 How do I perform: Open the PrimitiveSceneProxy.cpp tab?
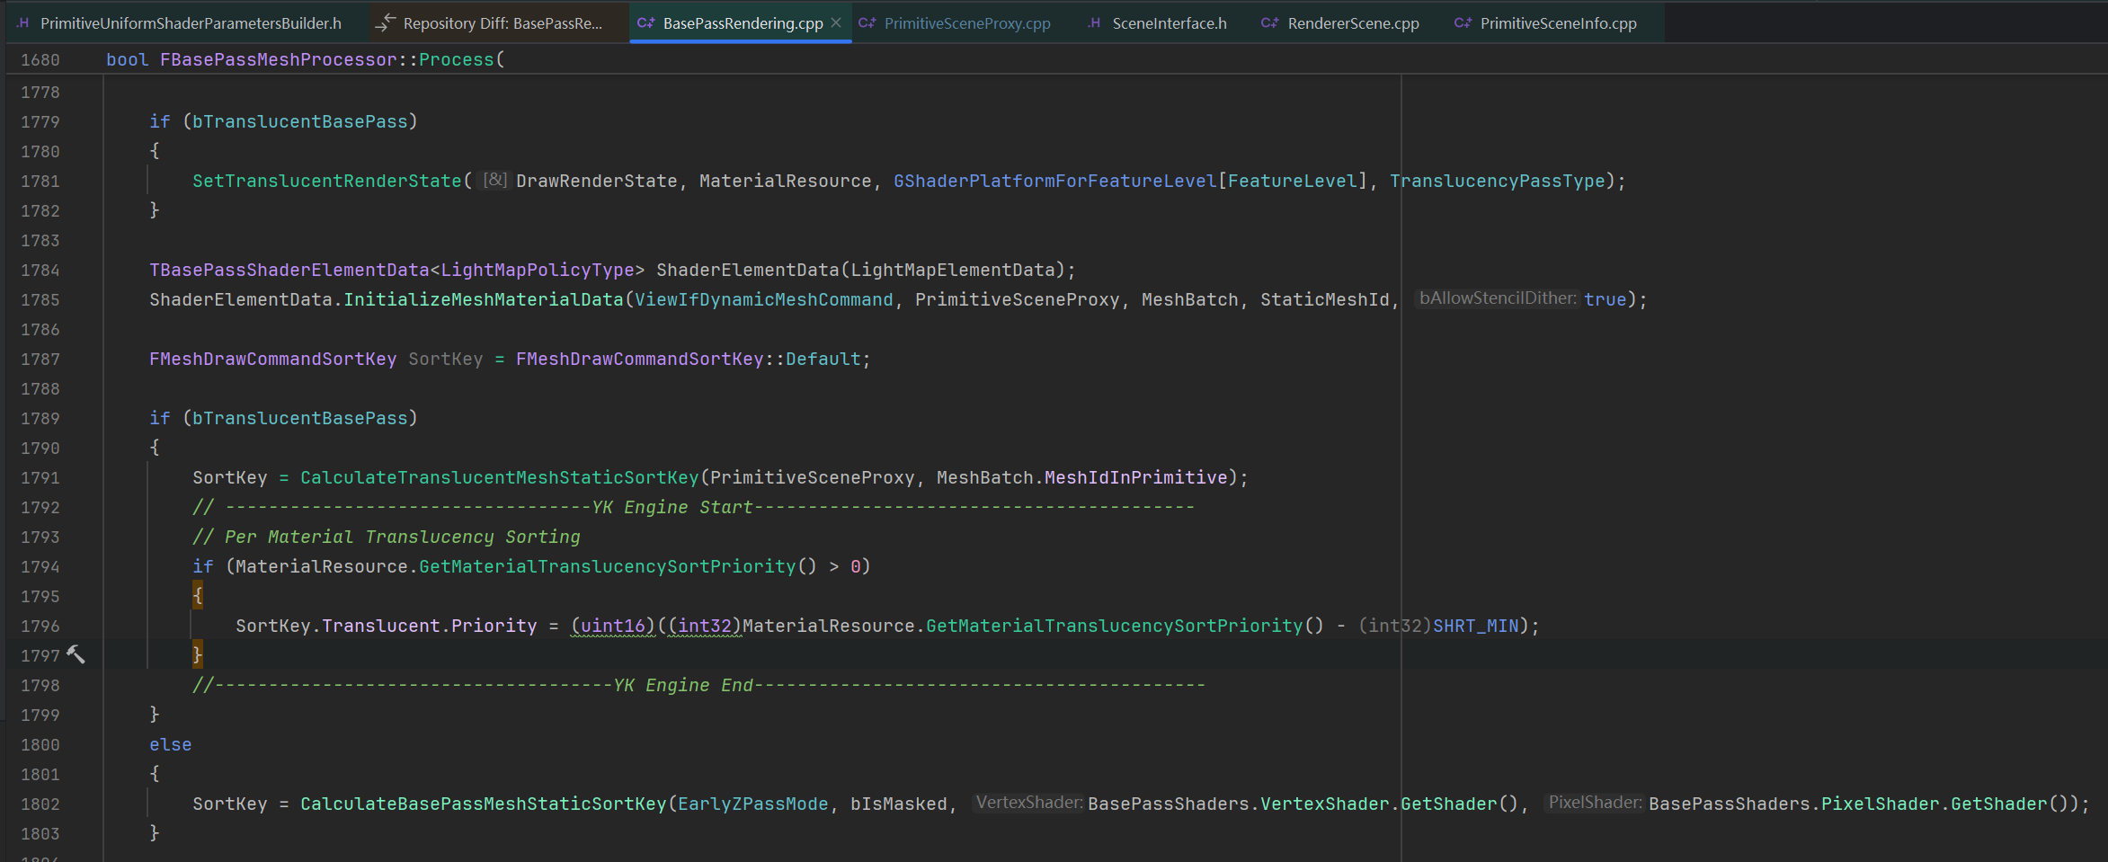pos(966,23)
